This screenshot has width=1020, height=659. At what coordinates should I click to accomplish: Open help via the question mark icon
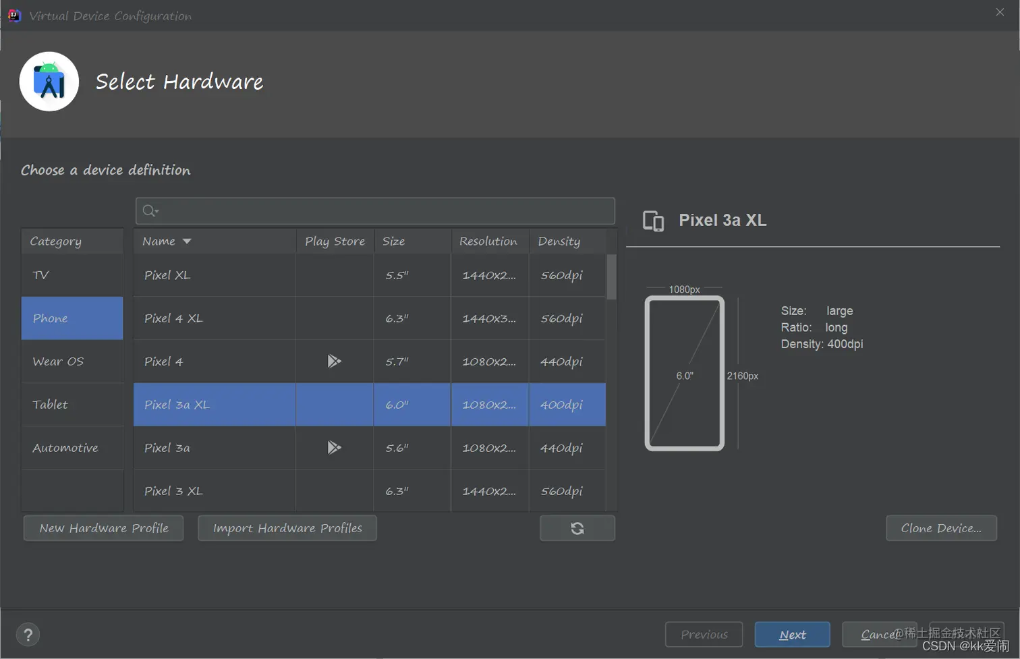point(28,634)
